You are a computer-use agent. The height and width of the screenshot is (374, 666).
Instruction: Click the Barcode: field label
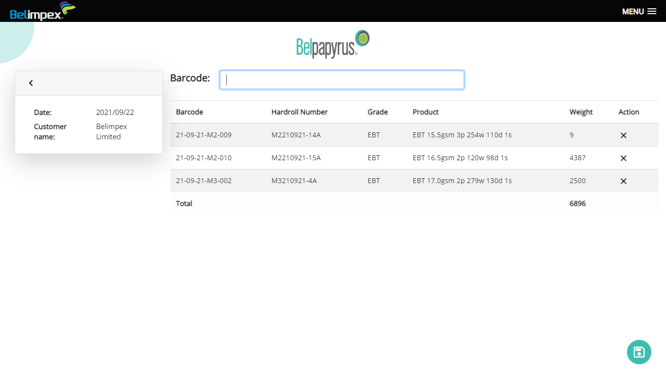tap(190, 78)
